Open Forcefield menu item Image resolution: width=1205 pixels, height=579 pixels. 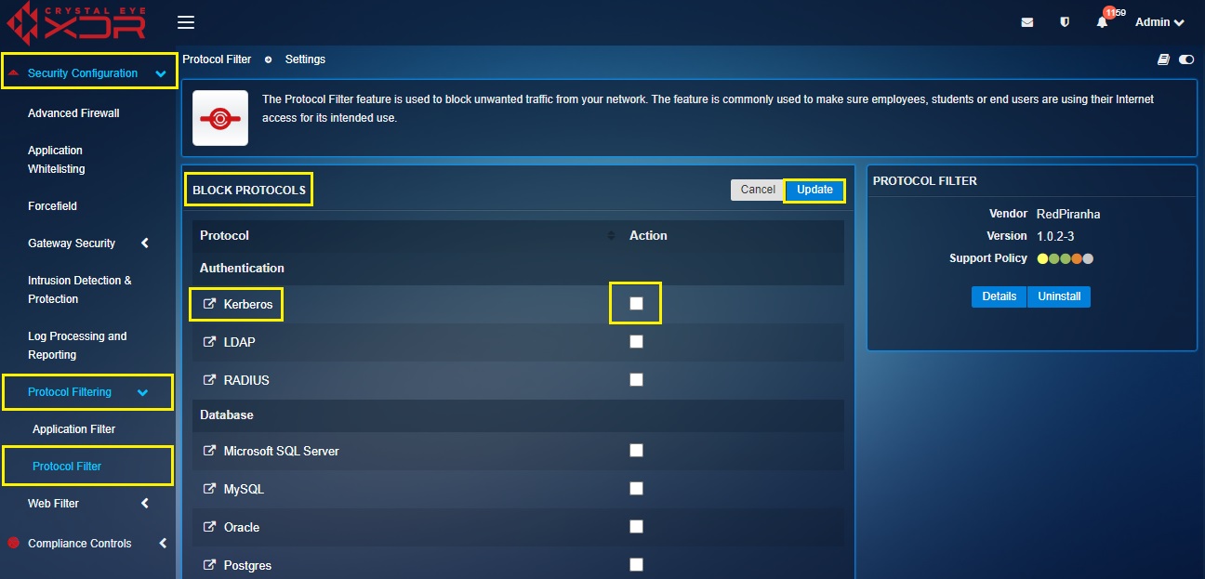52,206
